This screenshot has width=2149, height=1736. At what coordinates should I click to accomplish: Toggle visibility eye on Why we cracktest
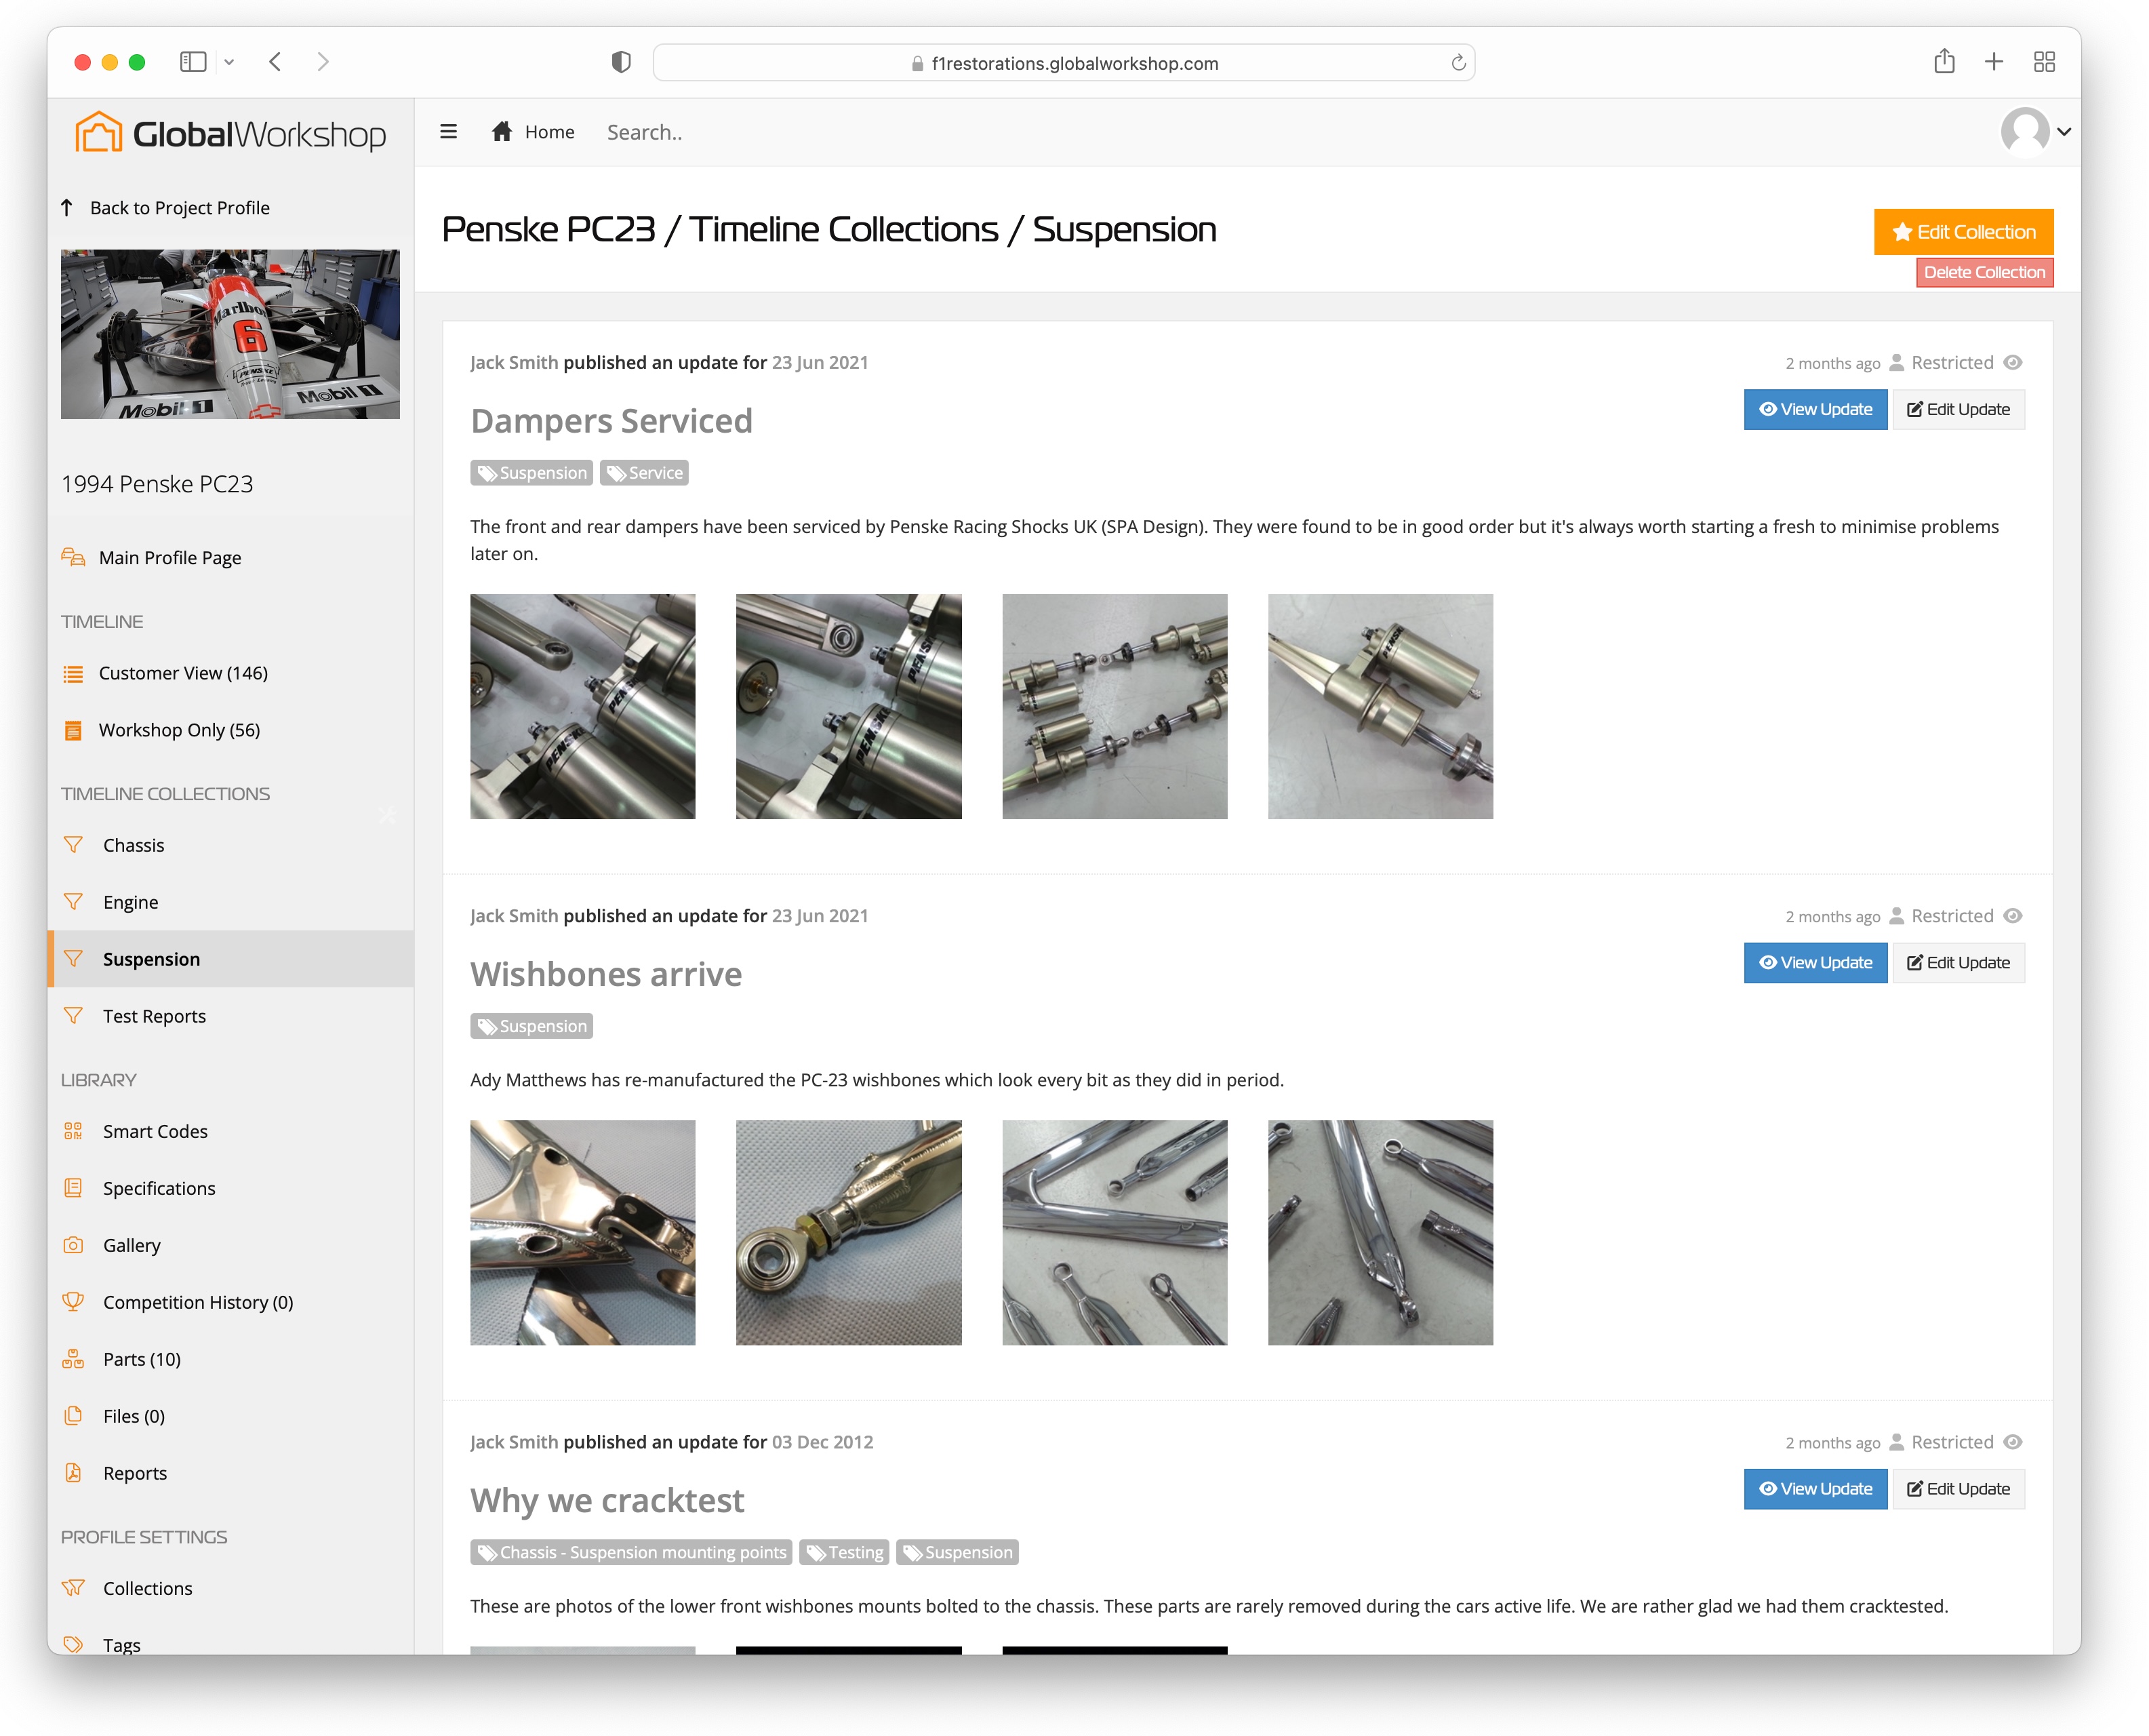coord(2013,1442)
